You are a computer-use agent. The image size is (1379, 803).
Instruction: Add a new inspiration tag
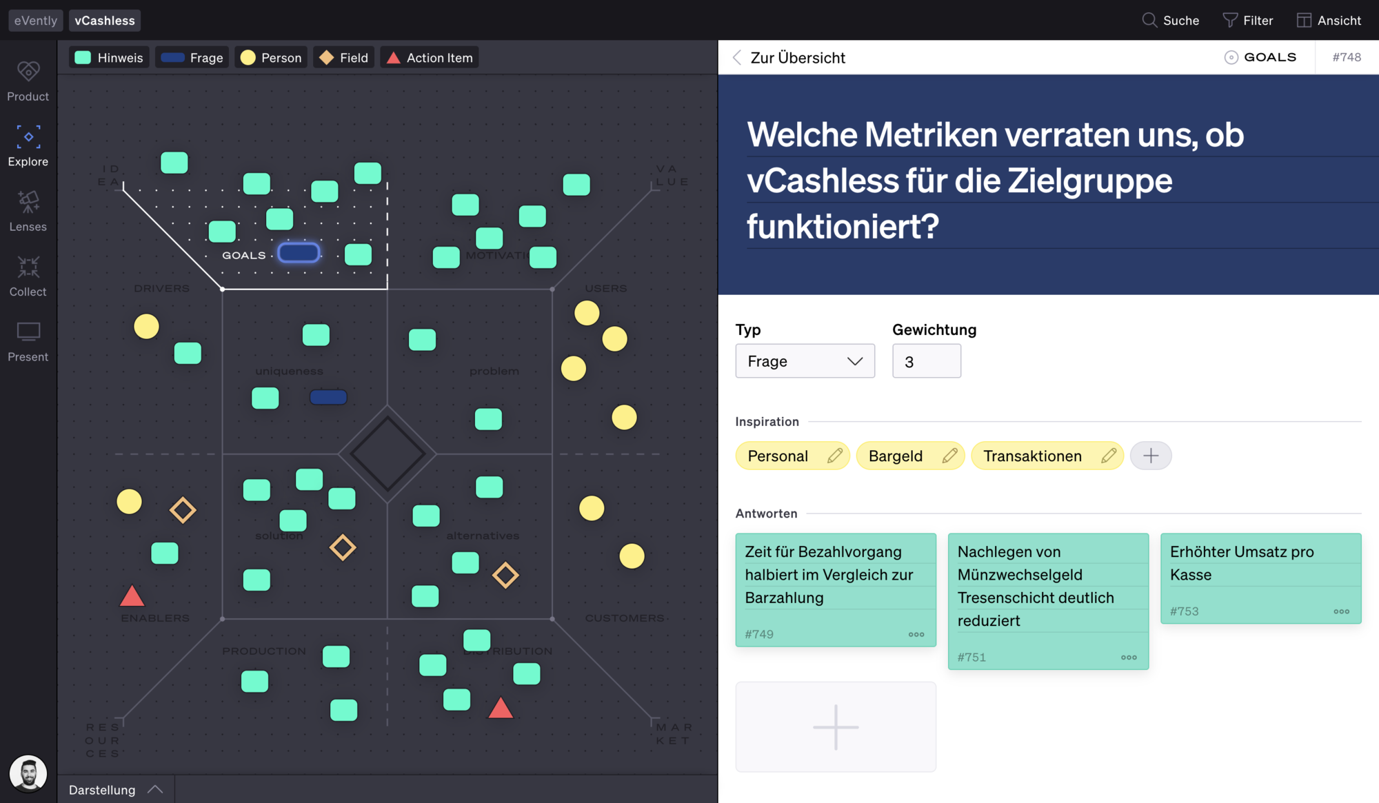point(1150,456)
